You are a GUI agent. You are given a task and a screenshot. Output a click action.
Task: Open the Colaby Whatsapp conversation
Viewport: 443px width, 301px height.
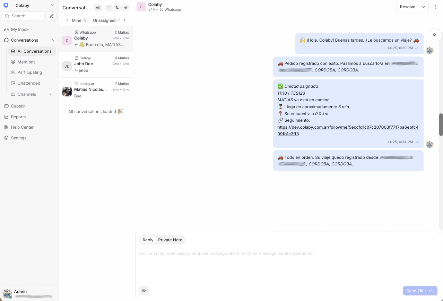[96, 39]
